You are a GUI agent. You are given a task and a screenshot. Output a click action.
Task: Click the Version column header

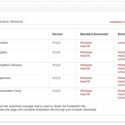click(57, 34)
